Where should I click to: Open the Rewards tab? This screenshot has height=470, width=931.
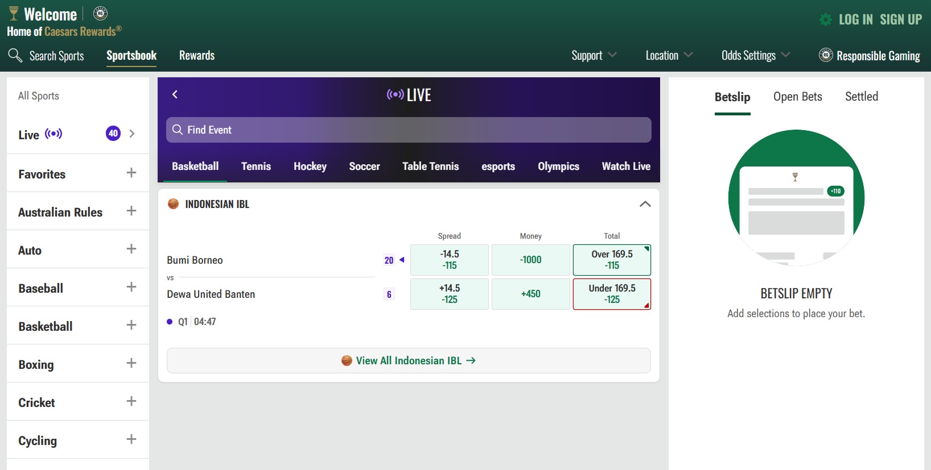pos(197,55)
